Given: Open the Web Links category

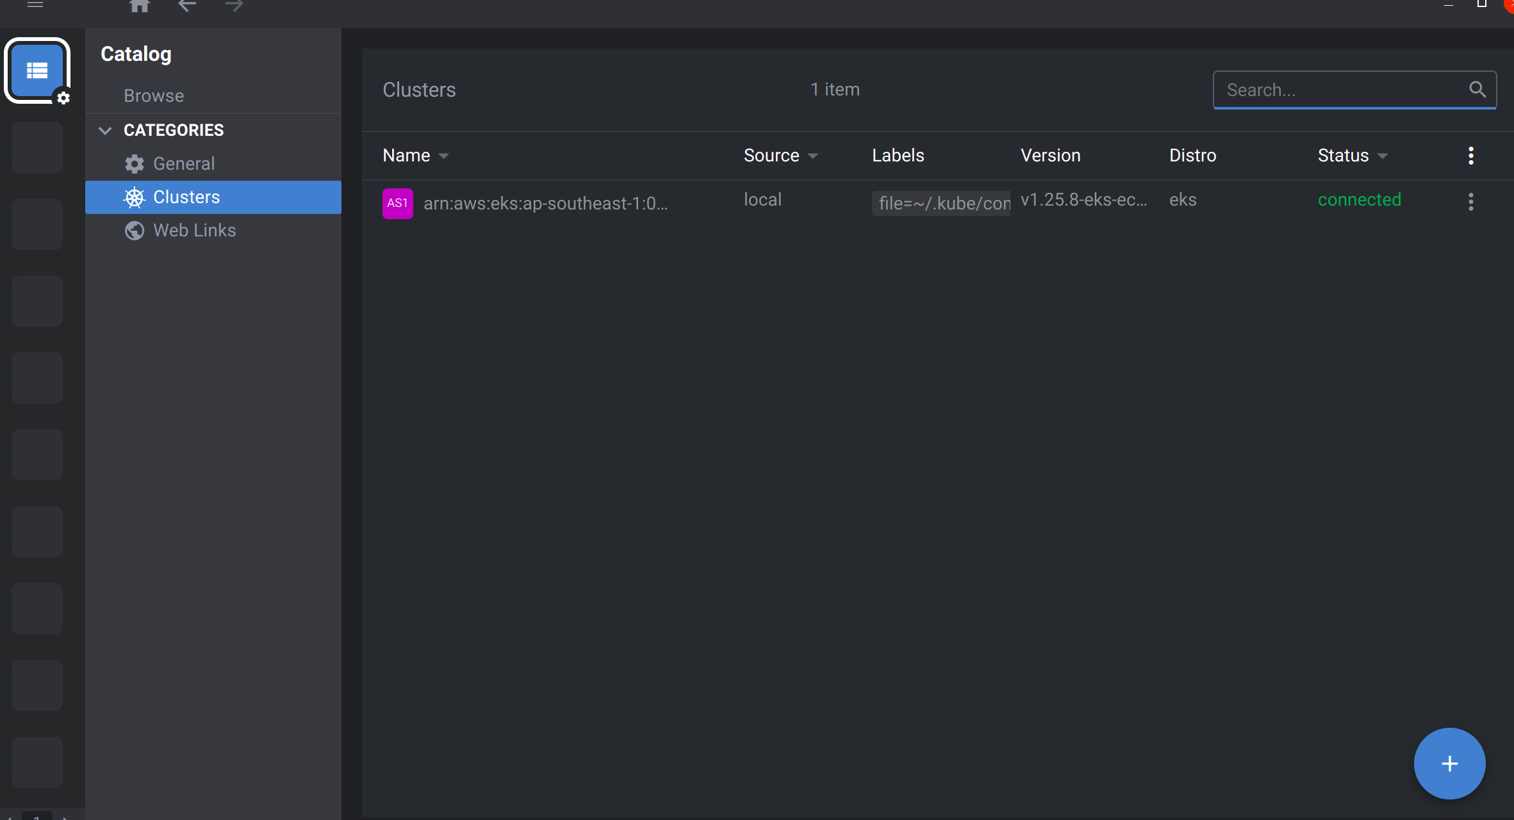Looking at the screenshot, I should point(194,231).
